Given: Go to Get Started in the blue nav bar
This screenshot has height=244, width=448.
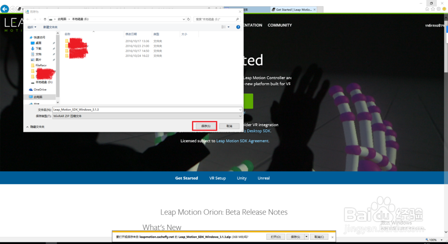Looking at the screenshot, I should click(x=186, y=178).
